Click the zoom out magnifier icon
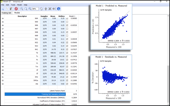The image size is (170, 106). coord(22,9)
